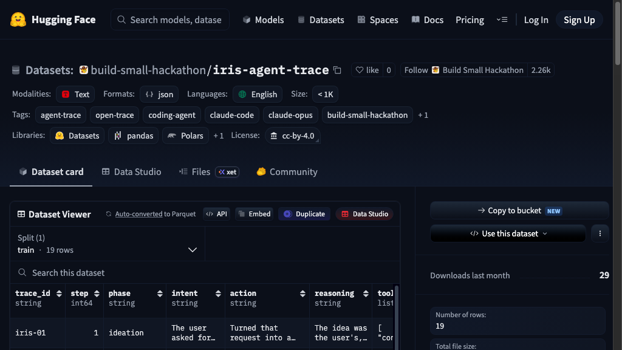Open the Use this dataset dropdown

pos(508,233)
